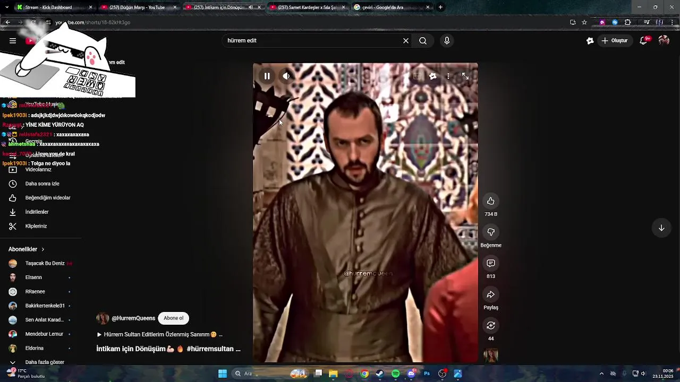Open the remix option showing 44
The image size is (680, 382).
tap(491, 325)
